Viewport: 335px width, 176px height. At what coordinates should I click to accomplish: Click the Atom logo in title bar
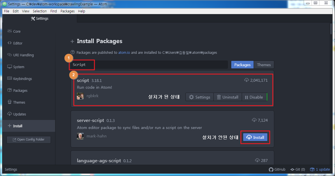click(5, 4)
